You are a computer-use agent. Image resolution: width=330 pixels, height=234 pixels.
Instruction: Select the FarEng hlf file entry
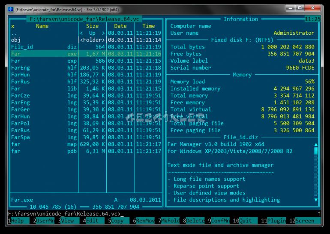(x=21, y=67)
